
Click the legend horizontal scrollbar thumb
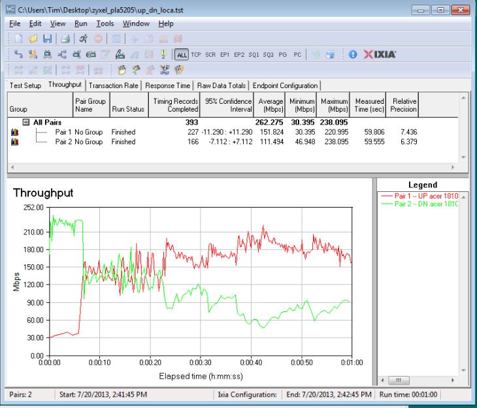click(399, 381)
